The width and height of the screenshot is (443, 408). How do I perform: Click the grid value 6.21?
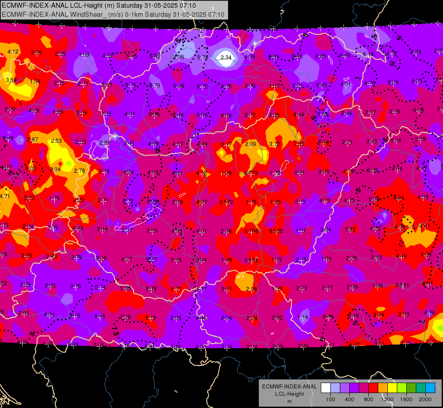click(297, 85)
